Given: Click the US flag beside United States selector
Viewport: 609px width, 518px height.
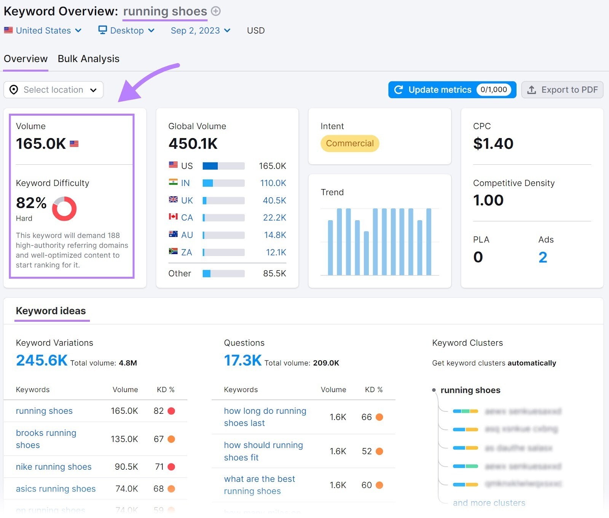Looking at the screenshot, I should point(8,30).
